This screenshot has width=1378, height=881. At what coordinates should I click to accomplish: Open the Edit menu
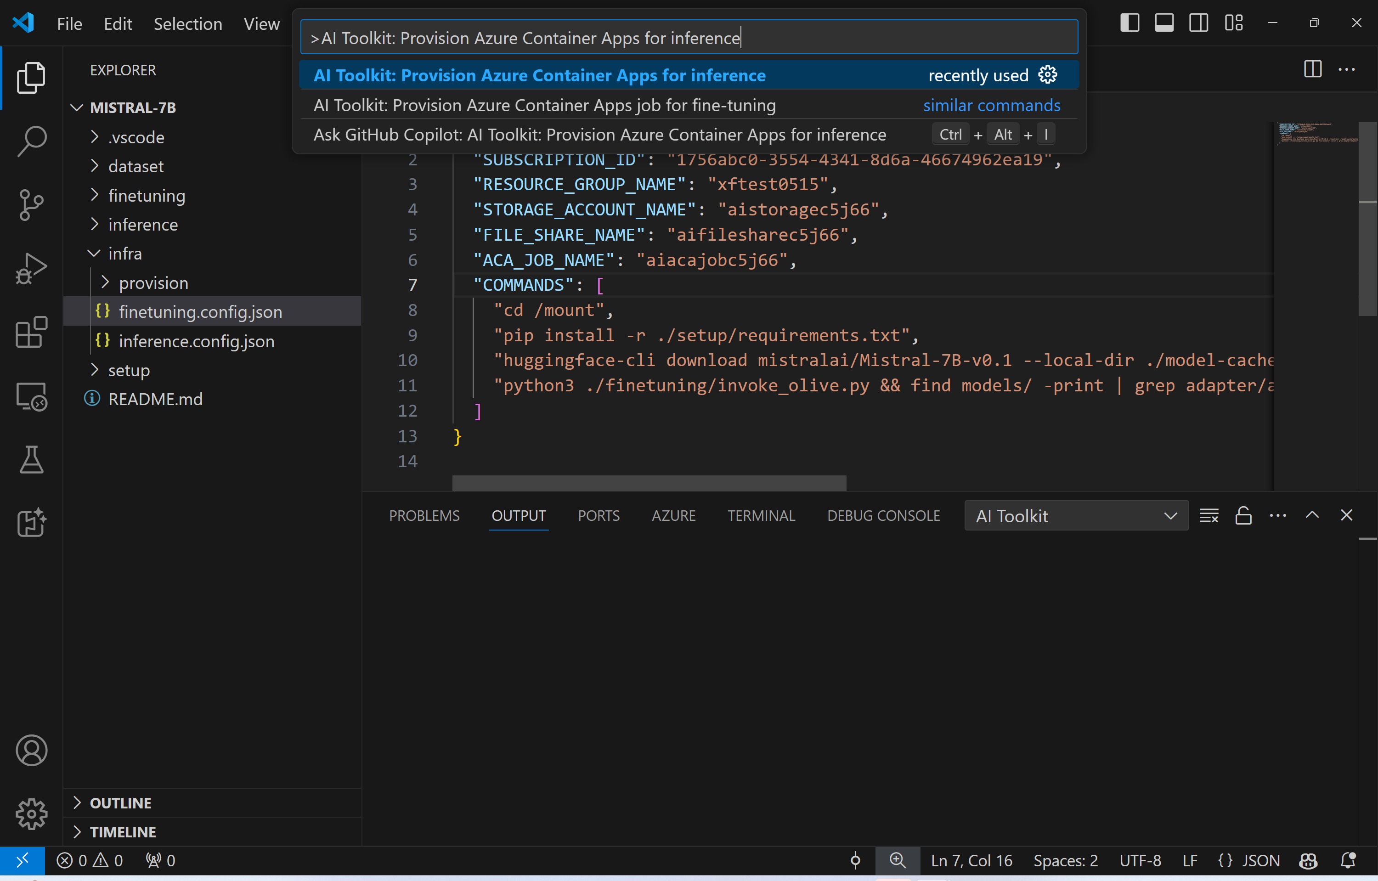coord(118,24)
